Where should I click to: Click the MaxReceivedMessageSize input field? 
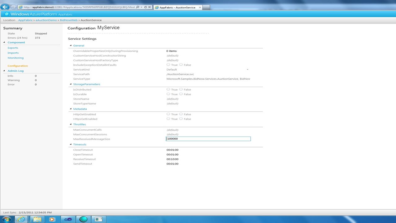[x=208, y=139]
